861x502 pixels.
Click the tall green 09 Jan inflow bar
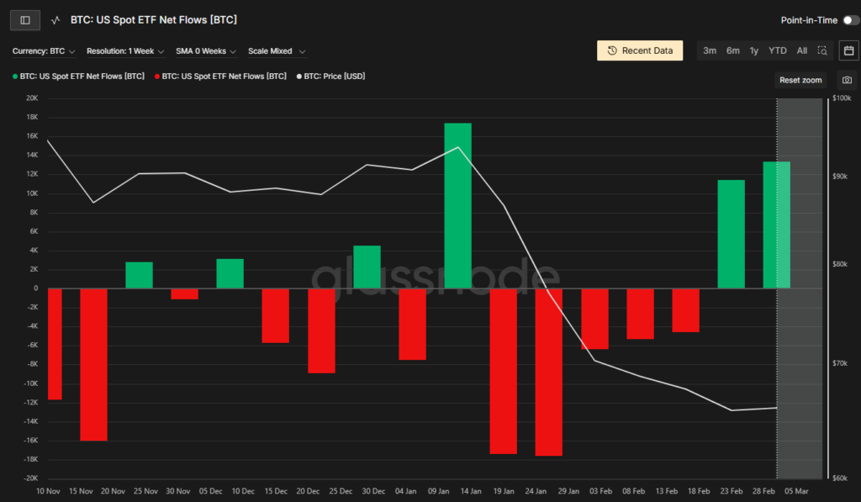[x=458, y=205]
